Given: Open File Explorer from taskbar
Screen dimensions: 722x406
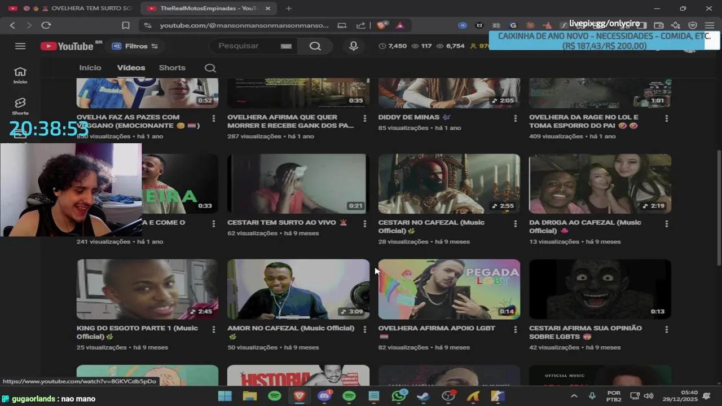Looking at the screenshot, I should coord(249,396).
